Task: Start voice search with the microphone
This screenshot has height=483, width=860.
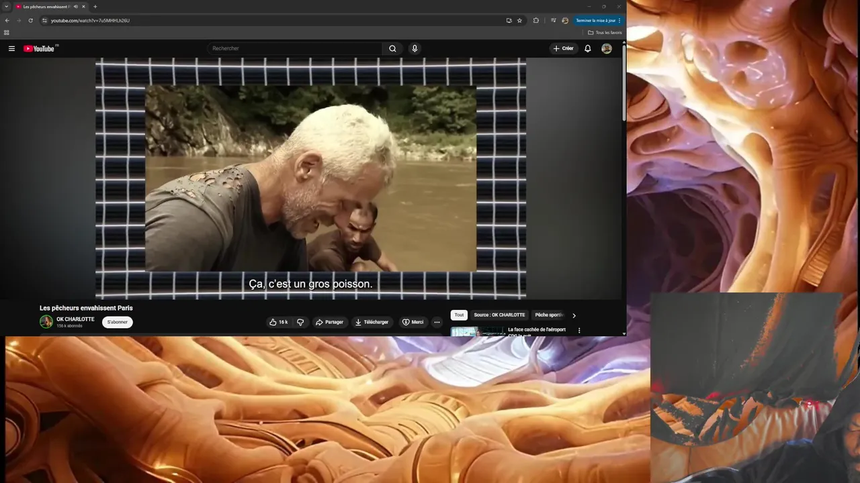Action: point(415,48)
